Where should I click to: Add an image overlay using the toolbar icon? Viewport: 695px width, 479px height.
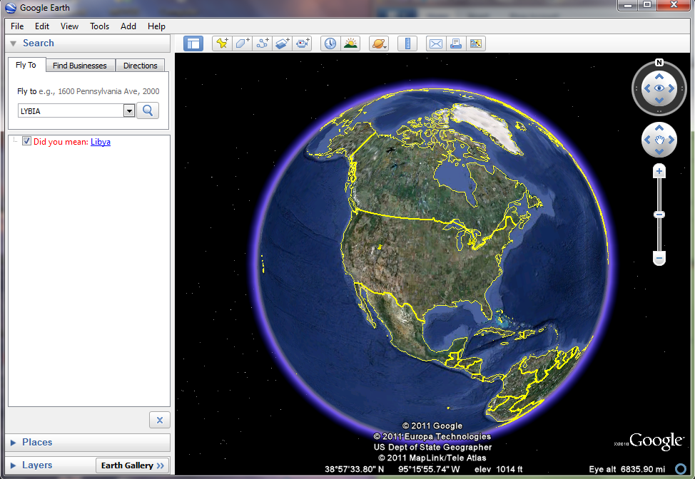click(283, 43)
